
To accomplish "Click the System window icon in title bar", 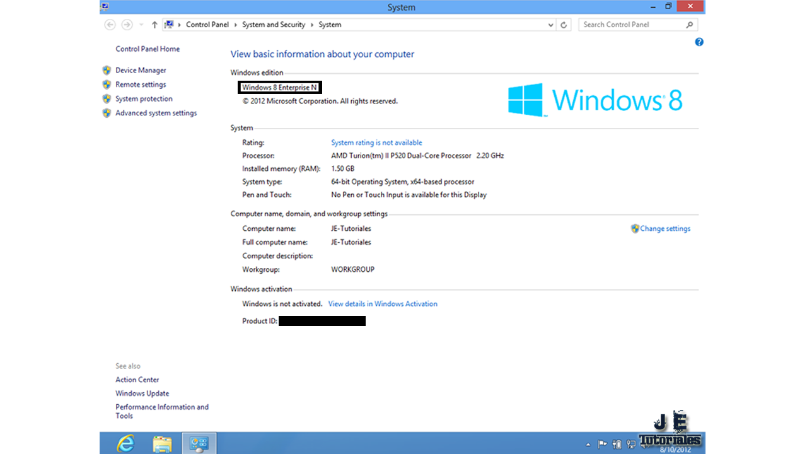I will click(105, 6).
